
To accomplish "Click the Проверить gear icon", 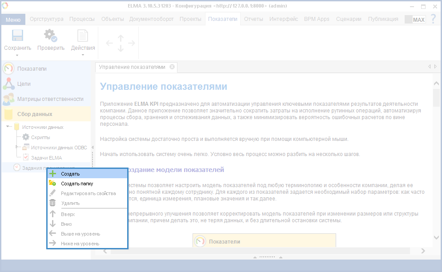I will coord(50,36).
